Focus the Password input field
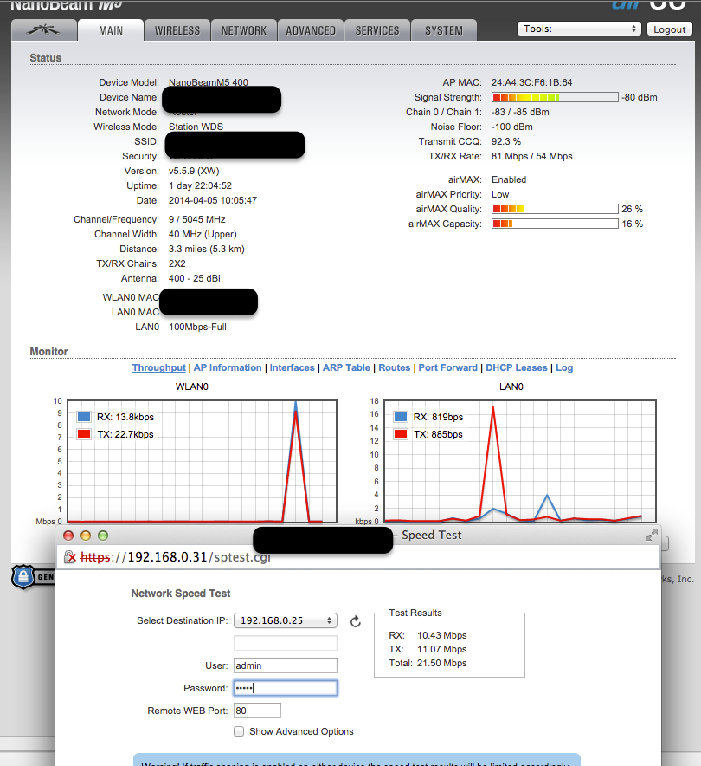The image size is (701, 766). point(286,688)
